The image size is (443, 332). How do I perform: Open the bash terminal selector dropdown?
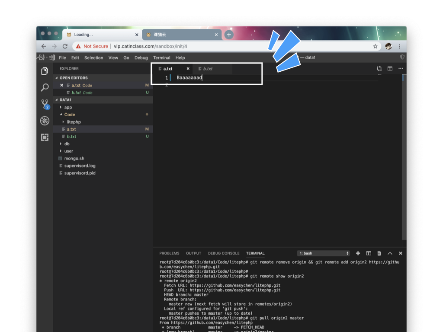pyautogui.click(x=324, y=253)
